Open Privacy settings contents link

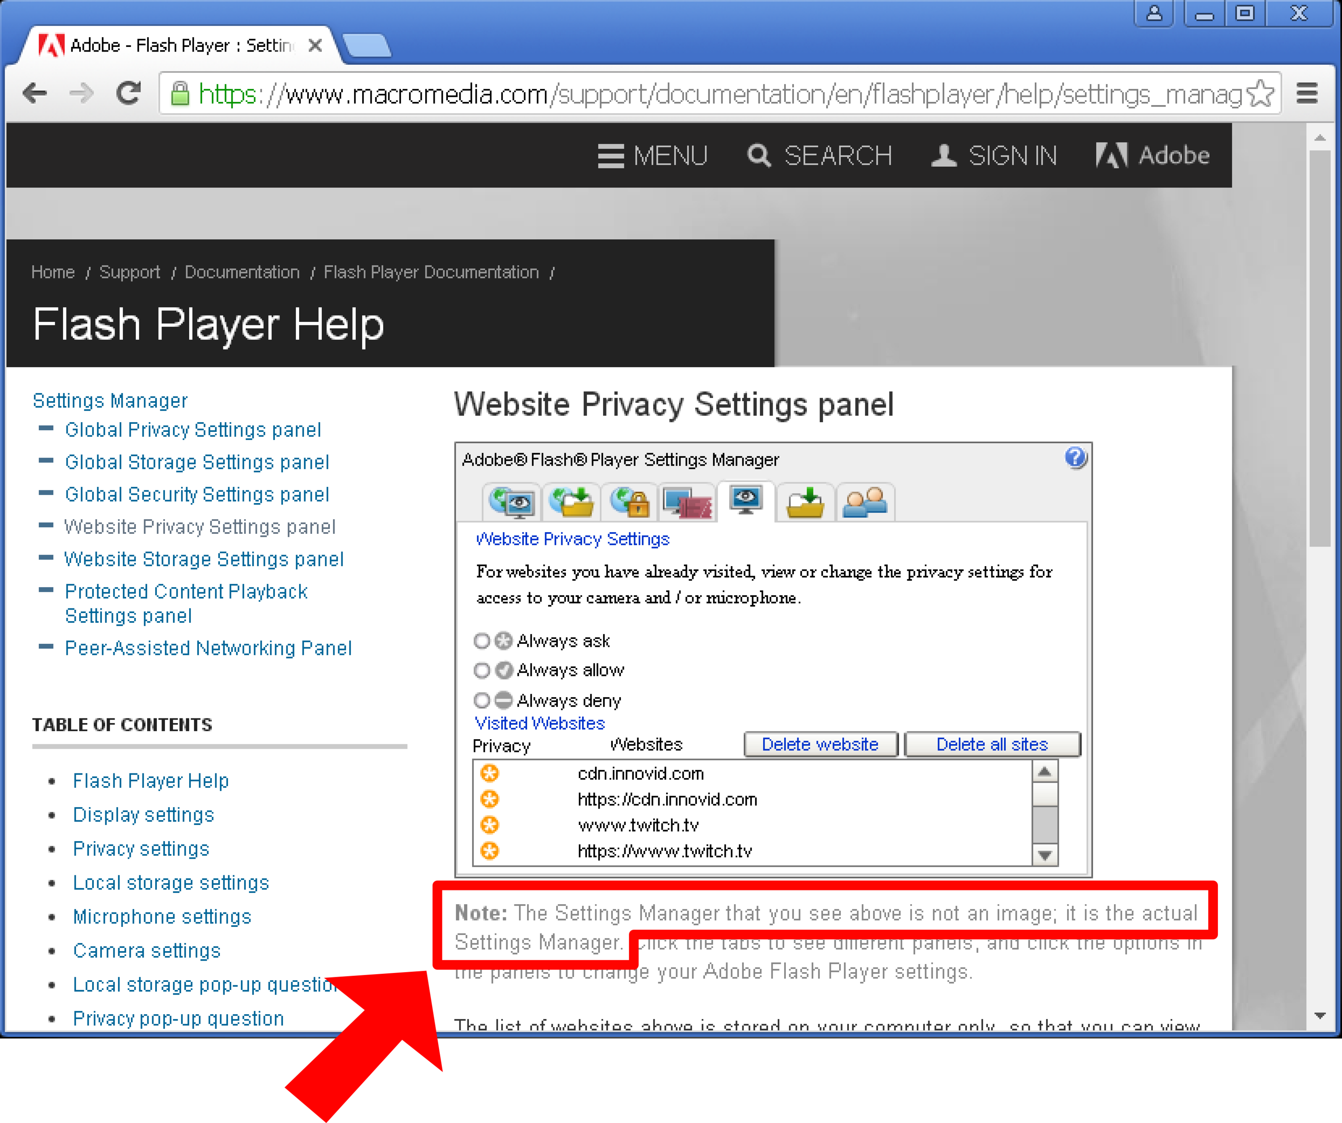pos(141,849)
